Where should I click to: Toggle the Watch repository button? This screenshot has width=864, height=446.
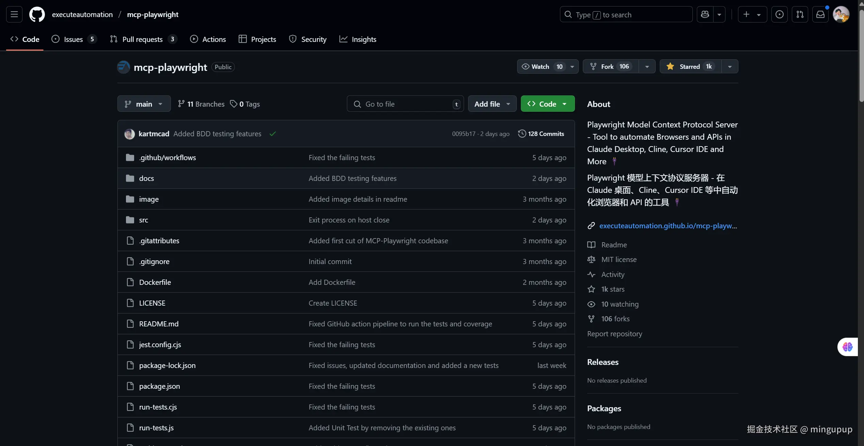[x=541, y=66]
